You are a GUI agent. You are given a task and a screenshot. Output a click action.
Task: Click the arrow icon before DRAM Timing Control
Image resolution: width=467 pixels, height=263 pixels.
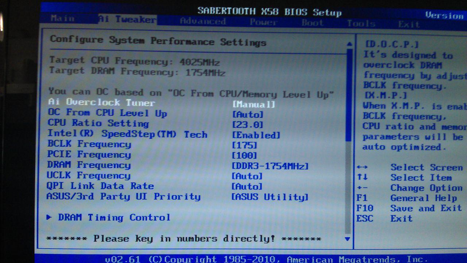tap(49, 217)
